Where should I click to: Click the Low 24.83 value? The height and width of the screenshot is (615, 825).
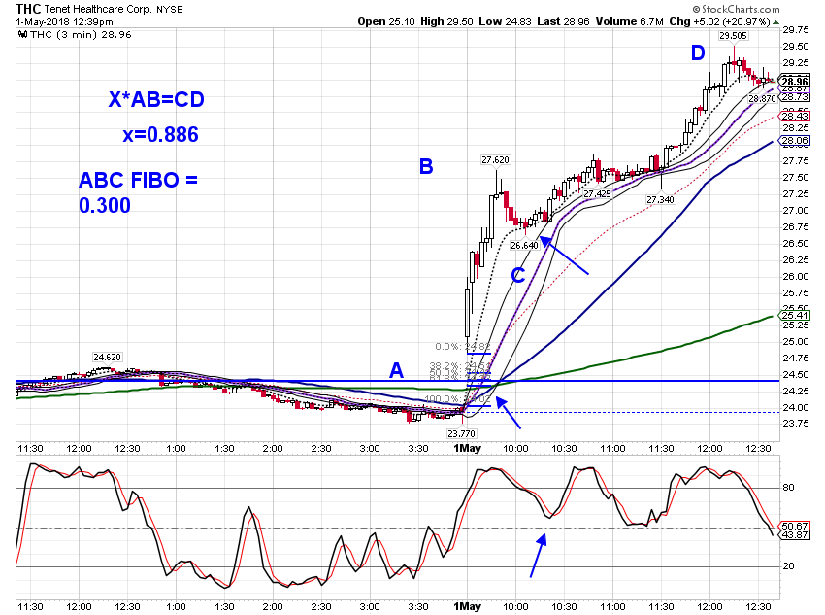click(505, 21)
